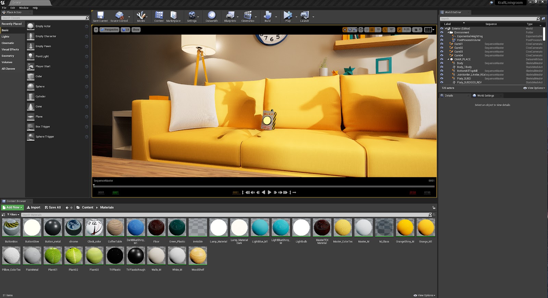This screenshot has width=548, height=298.
Task: Click the sequencer timeline scrub bar
Action: click(x=264, y=186)
